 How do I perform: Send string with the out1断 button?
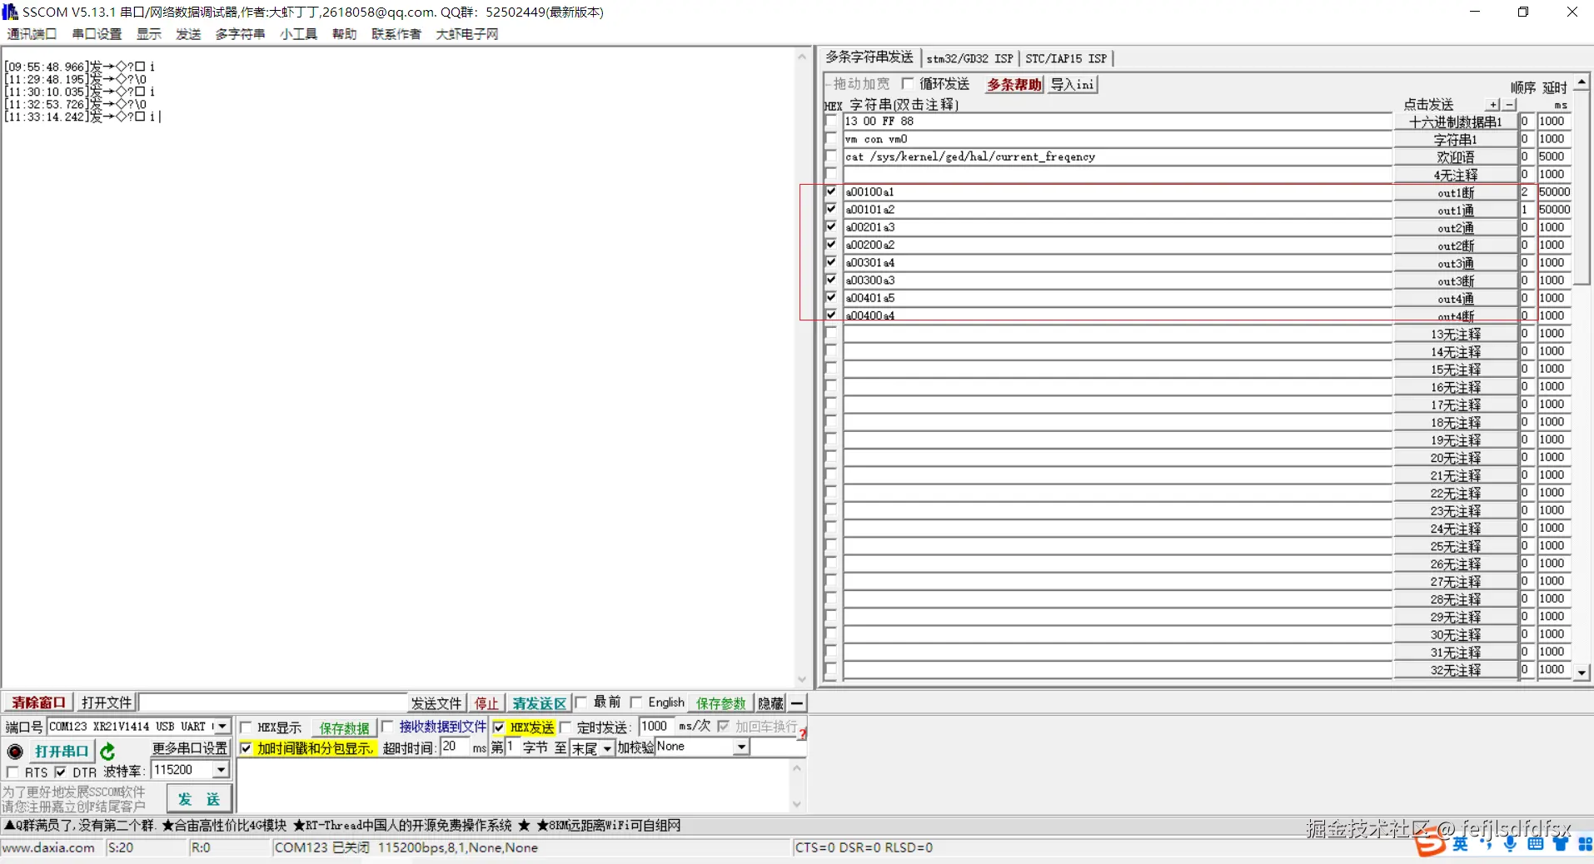click(x=1455, y=192)
